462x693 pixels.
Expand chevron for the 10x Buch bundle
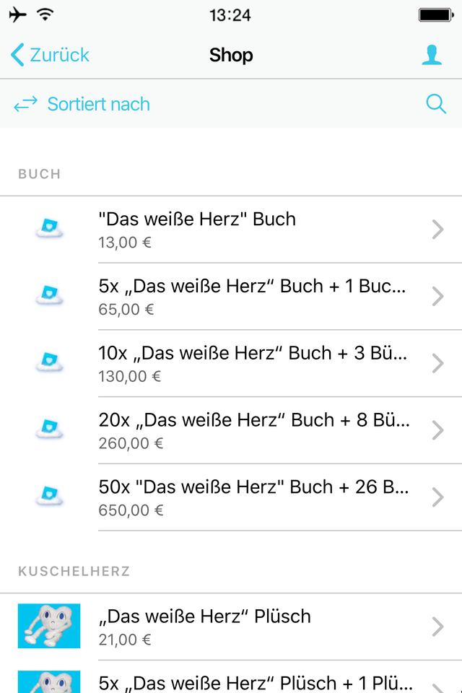(x=437, y=364)
